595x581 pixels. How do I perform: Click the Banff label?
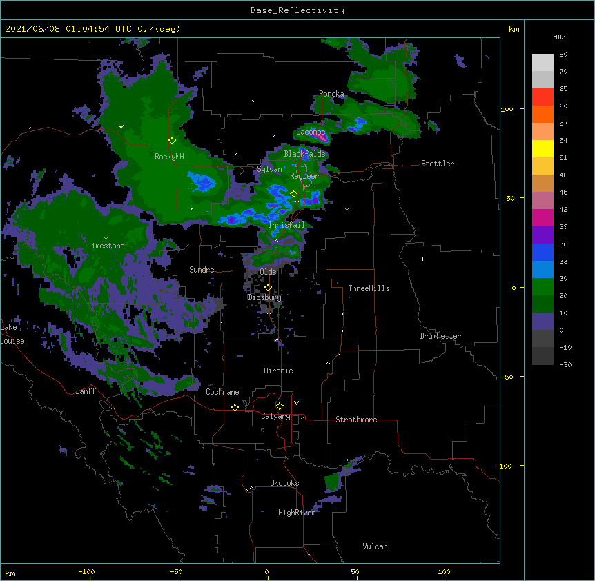(86, 391)
